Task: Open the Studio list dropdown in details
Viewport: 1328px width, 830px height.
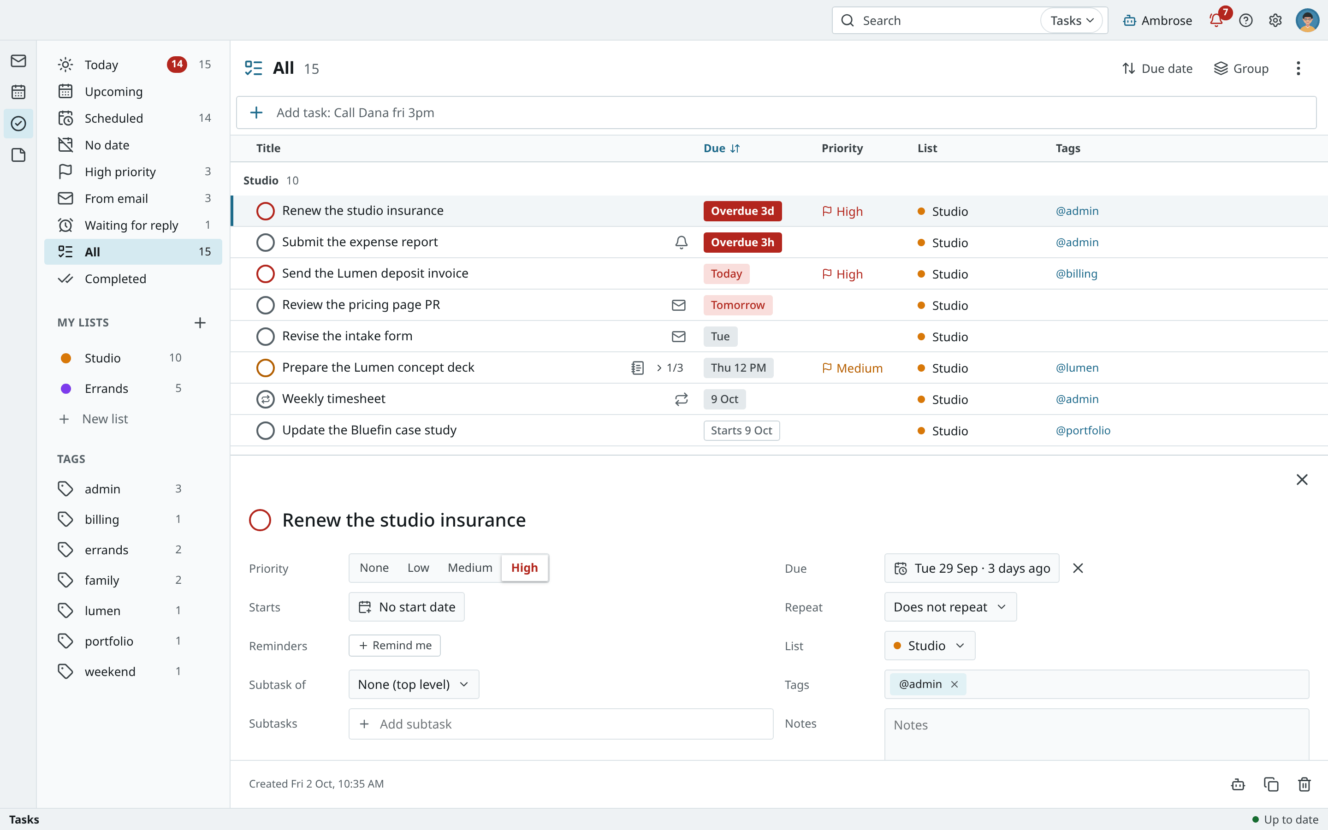Action: tap(929, 646)
